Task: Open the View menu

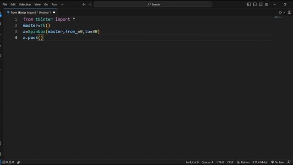Action: click(x=38, y=4)
